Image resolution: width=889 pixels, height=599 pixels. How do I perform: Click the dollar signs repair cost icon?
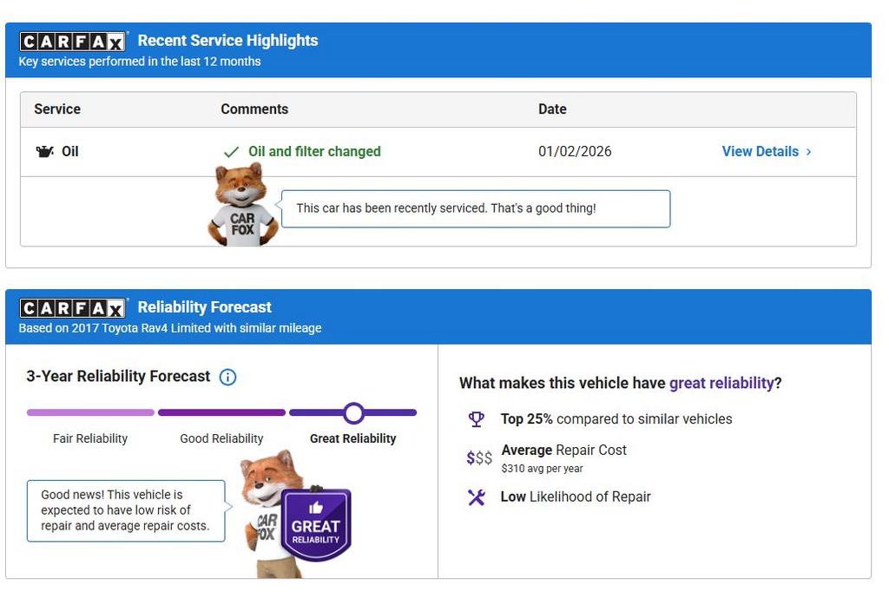[478, 457]
